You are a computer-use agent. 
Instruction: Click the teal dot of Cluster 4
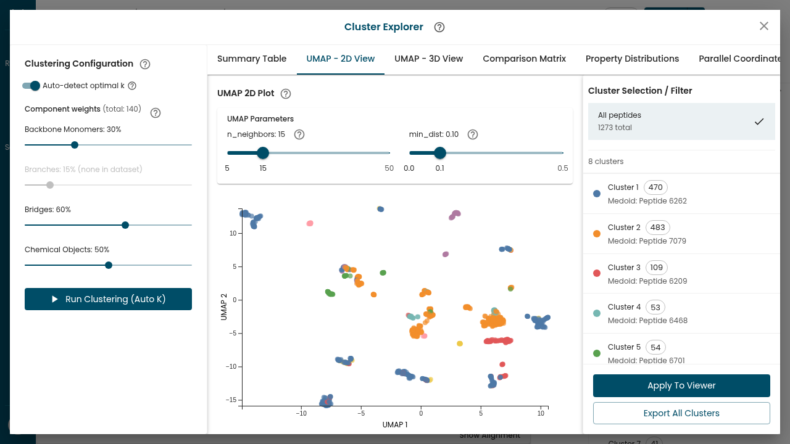click(x=597, y=313)
